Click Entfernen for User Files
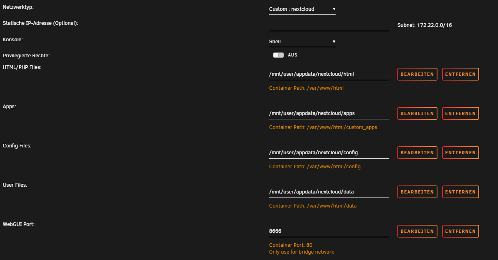The width and height of the screenshot is (498, 260). click(x=461, y=192)
